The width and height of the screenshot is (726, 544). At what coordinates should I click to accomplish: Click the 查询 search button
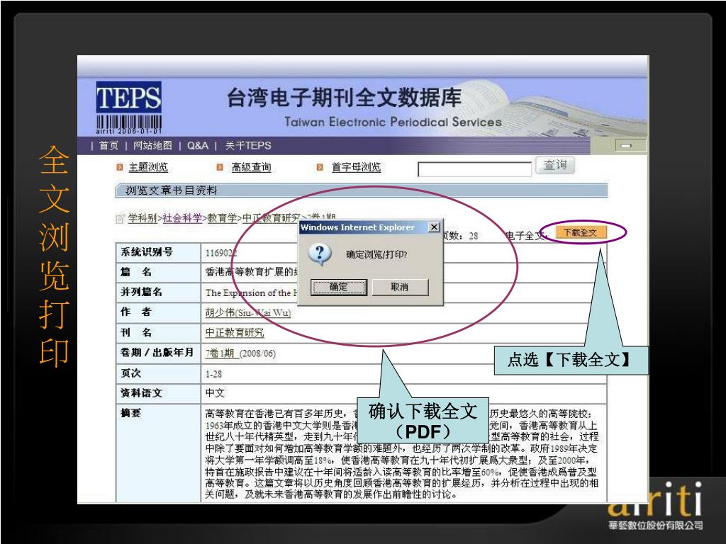point(554,165)
